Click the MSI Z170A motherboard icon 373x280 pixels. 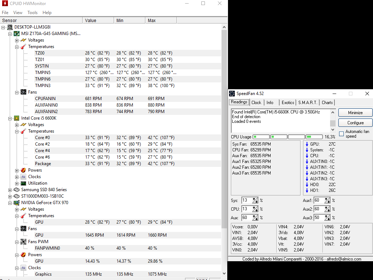pyautogui.click(x=17, y=34)
